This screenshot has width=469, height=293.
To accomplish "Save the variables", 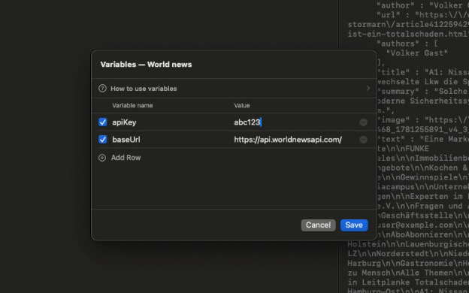I will coord(354,225).
